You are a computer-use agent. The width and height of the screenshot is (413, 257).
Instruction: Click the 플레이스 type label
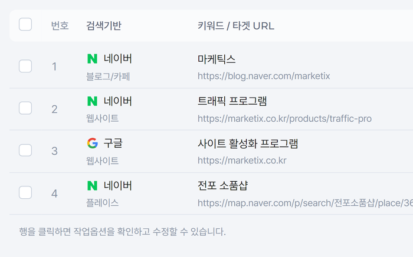[103, 203]
